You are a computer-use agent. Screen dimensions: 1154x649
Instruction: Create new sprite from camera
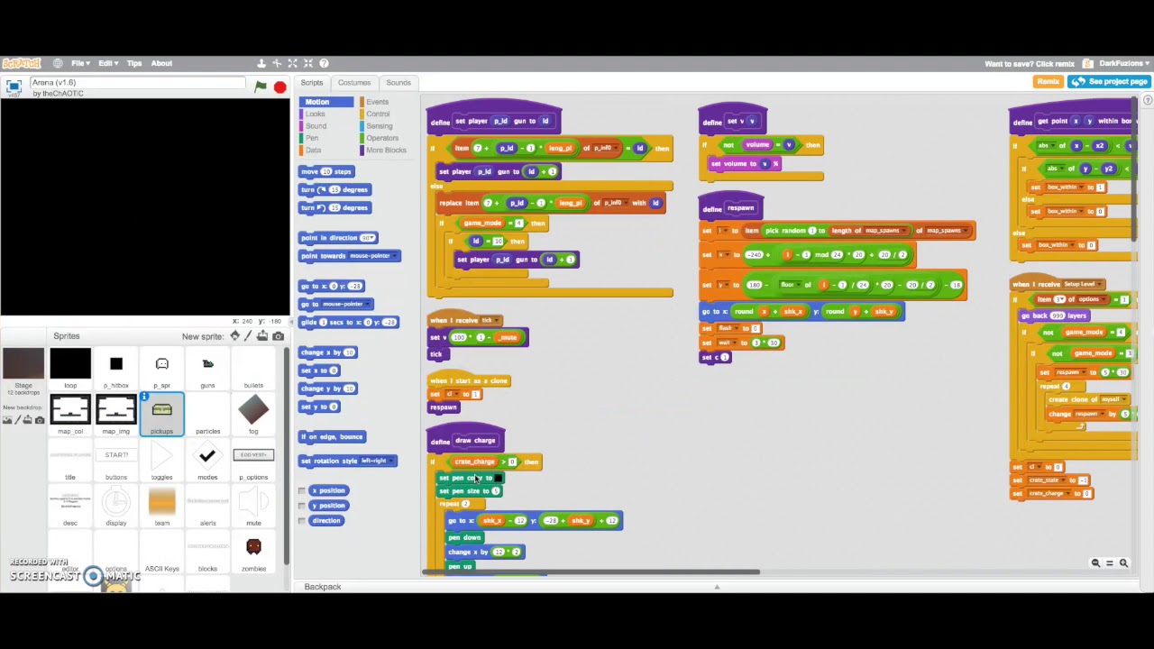[x=278, y=336]
